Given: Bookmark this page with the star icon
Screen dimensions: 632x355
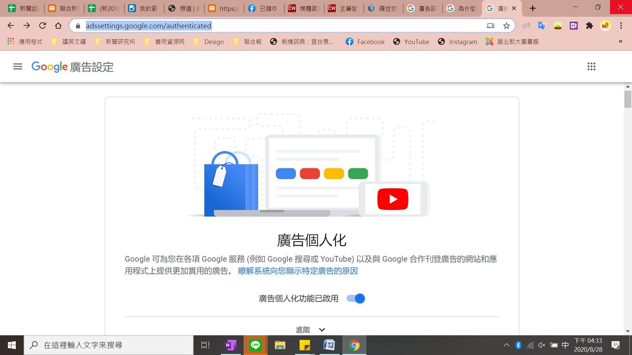Looking at the screenshot, I should 507,26.
